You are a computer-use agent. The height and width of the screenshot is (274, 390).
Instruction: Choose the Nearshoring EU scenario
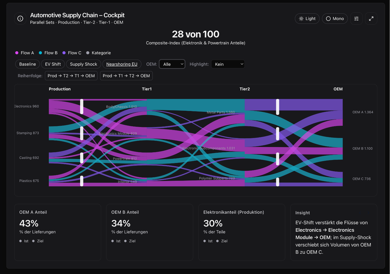(122, 64)
